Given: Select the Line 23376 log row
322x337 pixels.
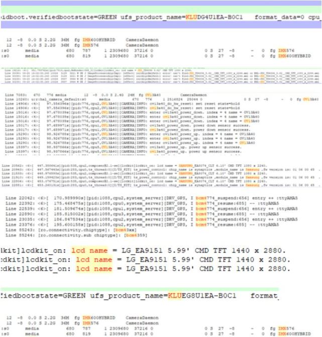Looking at the screenshot, I should click(142, 225).
